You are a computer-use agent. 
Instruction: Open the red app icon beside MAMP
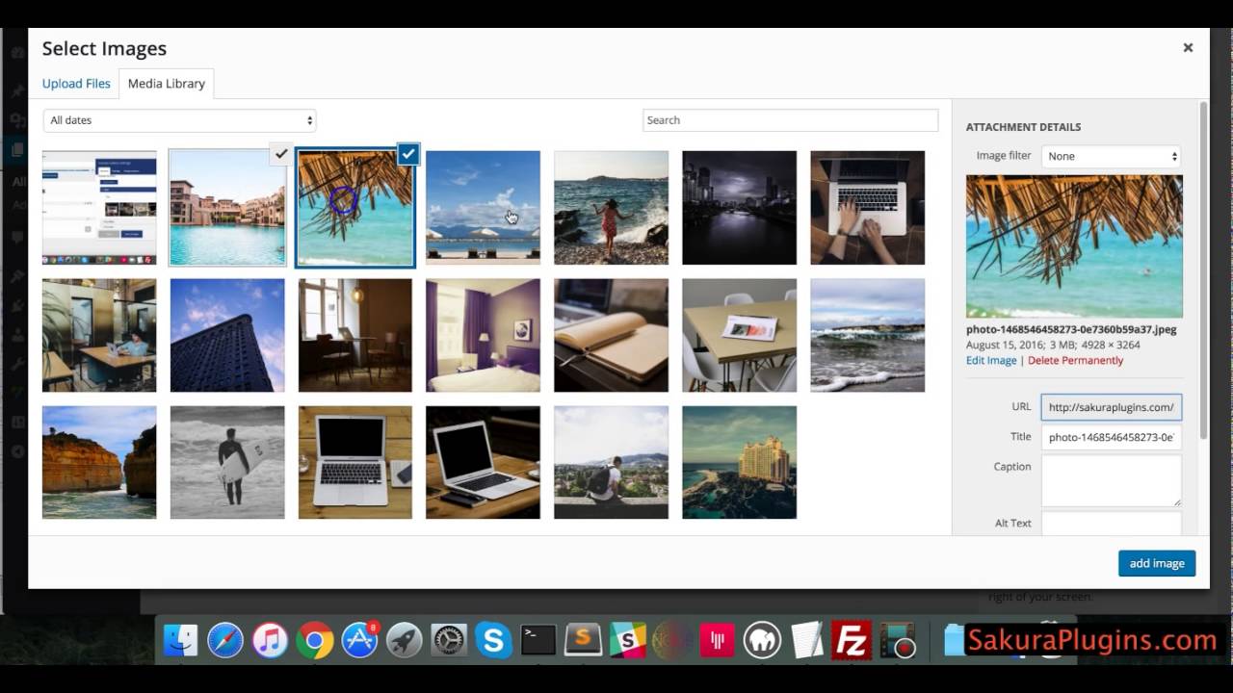[x=717, y=640]
